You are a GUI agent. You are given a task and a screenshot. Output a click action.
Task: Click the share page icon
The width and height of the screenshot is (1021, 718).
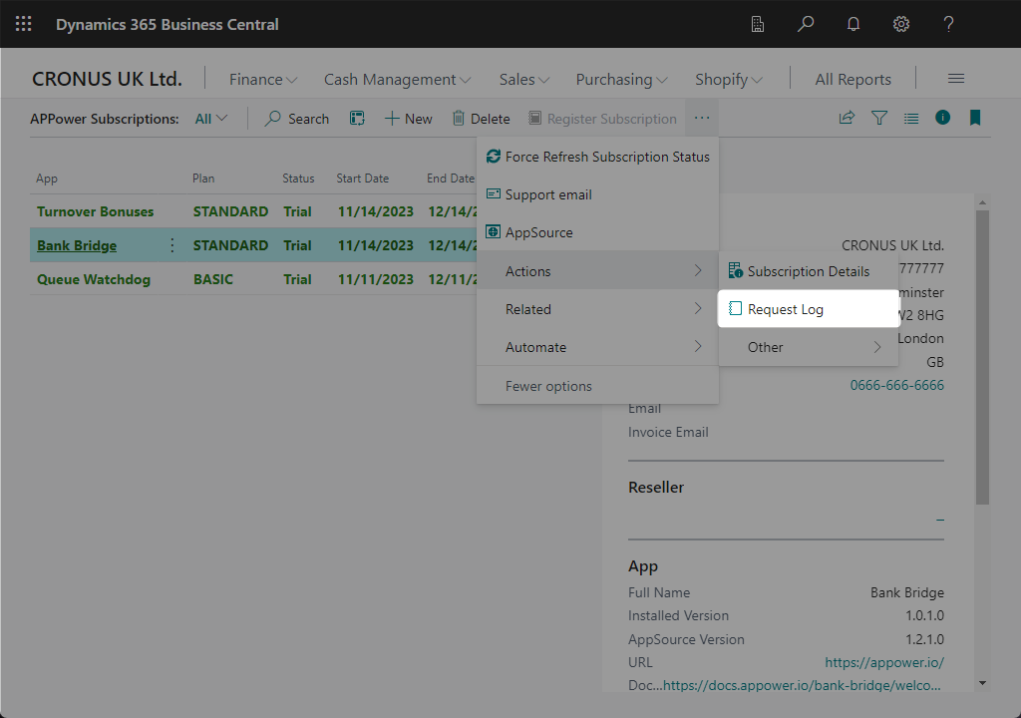pyautogui.click(x=847, y=118)
